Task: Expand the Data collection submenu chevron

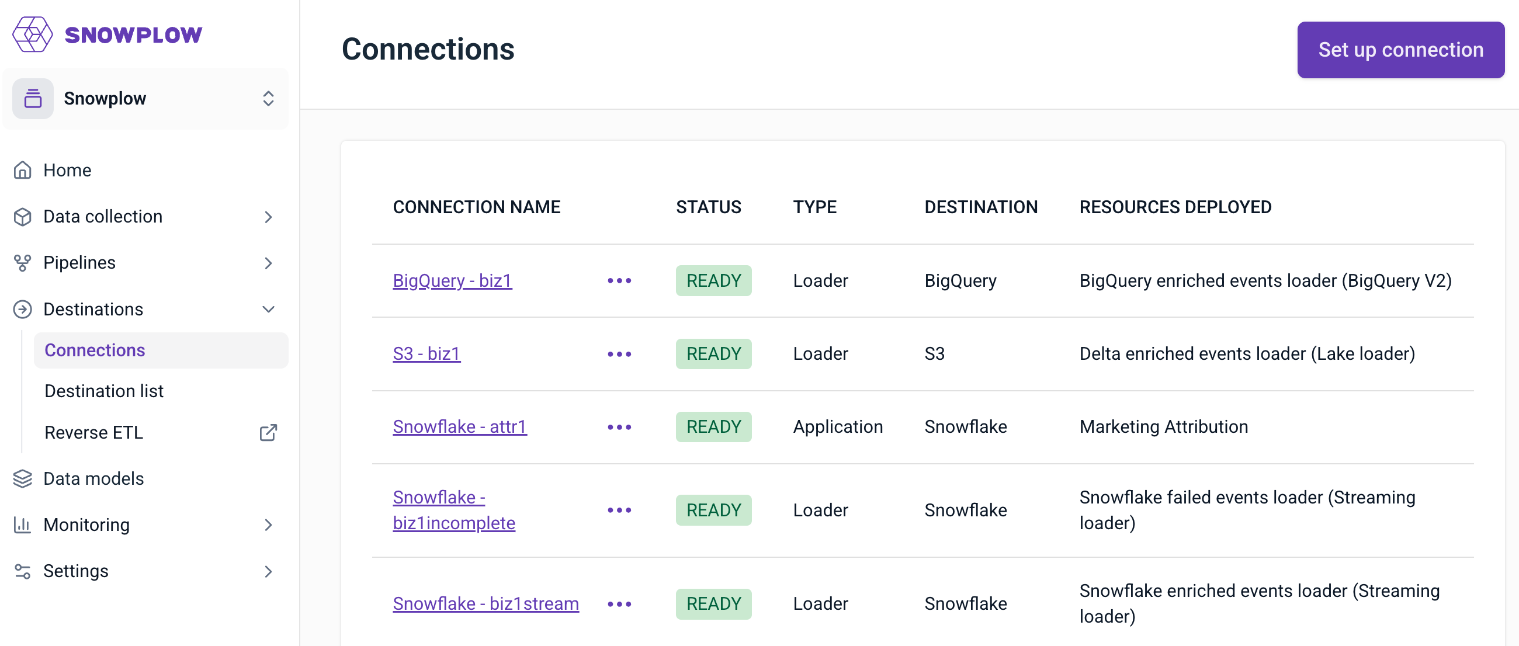Action: click(268, 217)
